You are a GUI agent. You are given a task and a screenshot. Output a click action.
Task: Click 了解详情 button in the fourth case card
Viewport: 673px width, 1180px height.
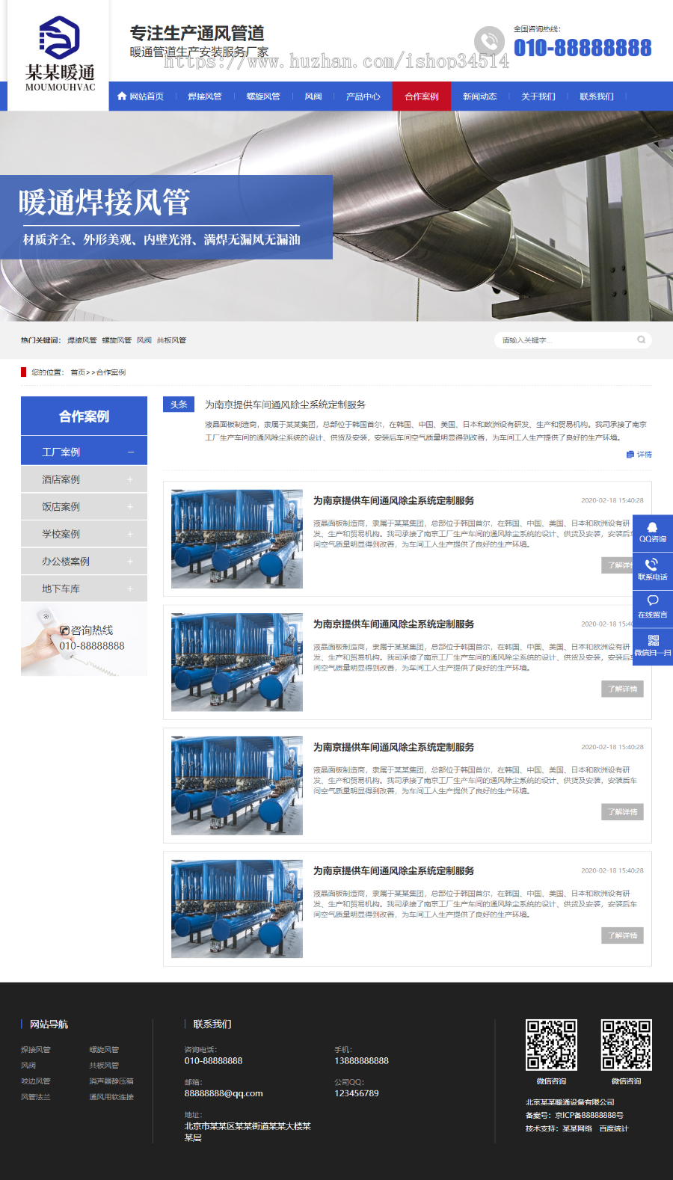pyautogui.click(x=622, y=935)
